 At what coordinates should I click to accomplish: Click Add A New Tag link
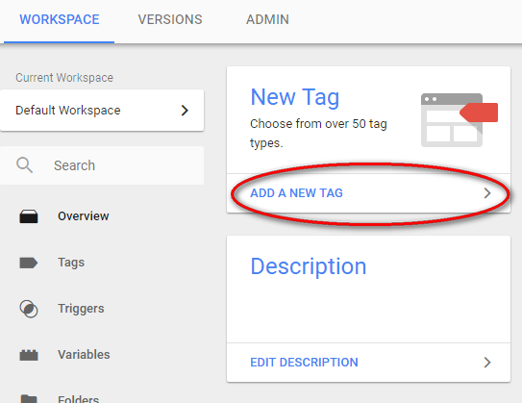[x=296, y=193]
